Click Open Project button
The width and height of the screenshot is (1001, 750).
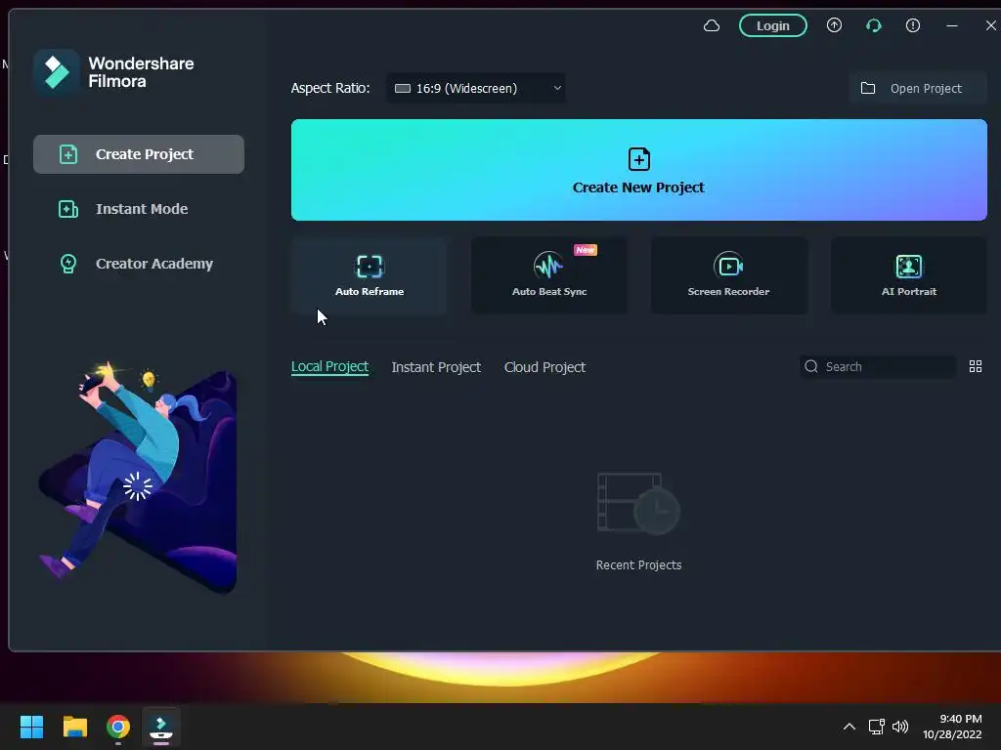[x=918, y=88]
